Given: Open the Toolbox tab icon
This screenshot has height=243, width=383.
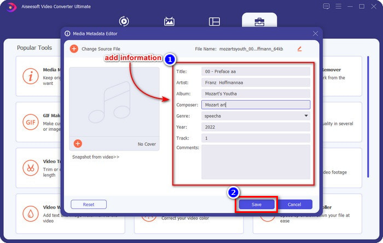Looking at the screenshot, I should [x=259, y=22].
